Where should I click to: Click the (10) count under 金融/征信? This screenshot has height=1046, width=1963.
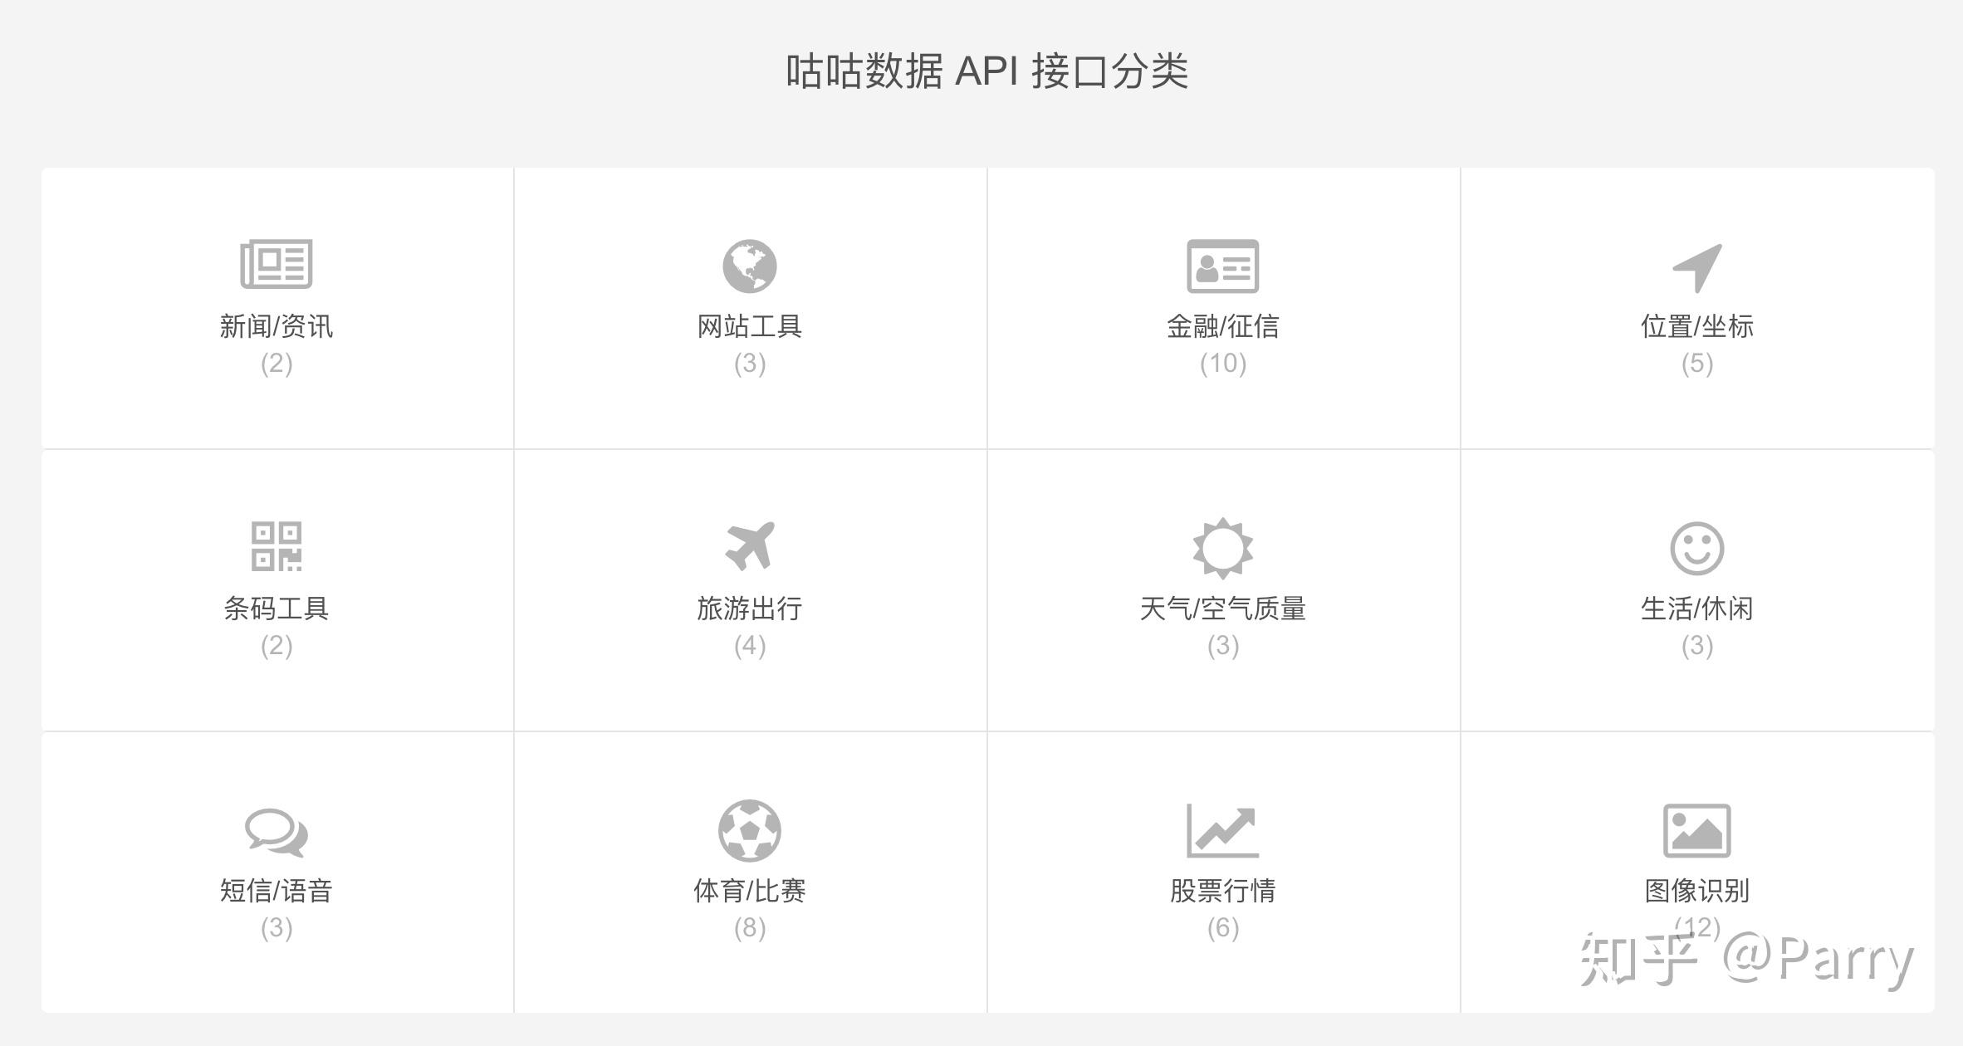coord(1222,364)
